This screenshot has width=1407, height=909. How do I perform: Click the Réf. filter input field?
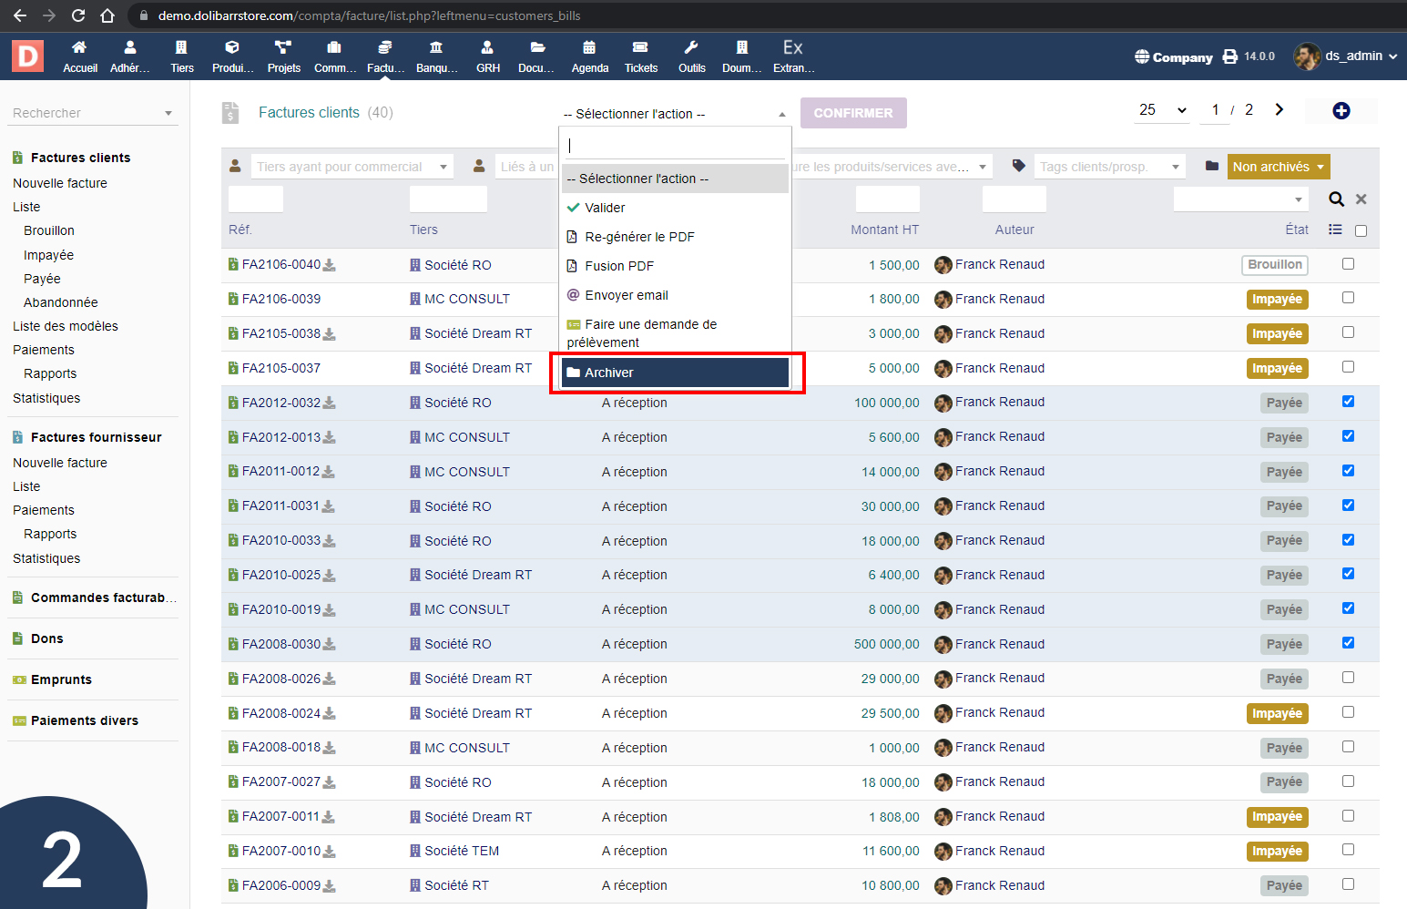pos(256,199)
